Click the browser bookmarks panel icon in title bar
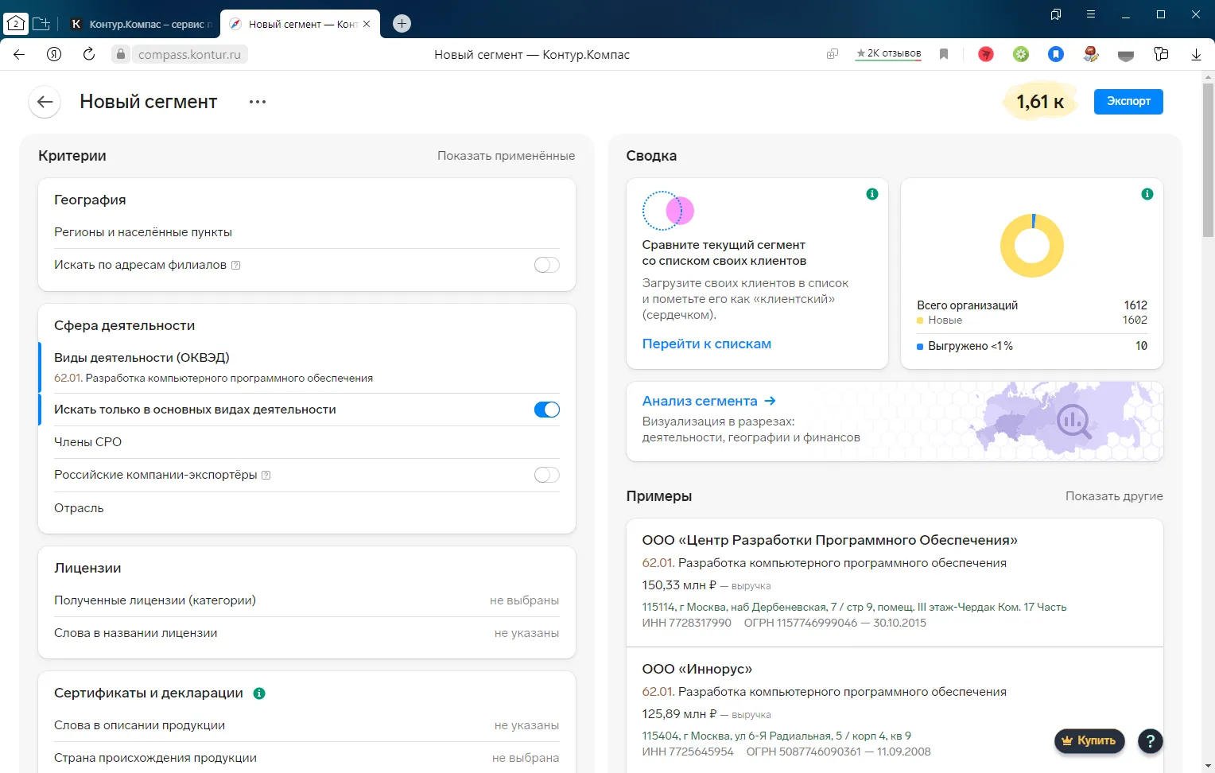 (1056, 14)
